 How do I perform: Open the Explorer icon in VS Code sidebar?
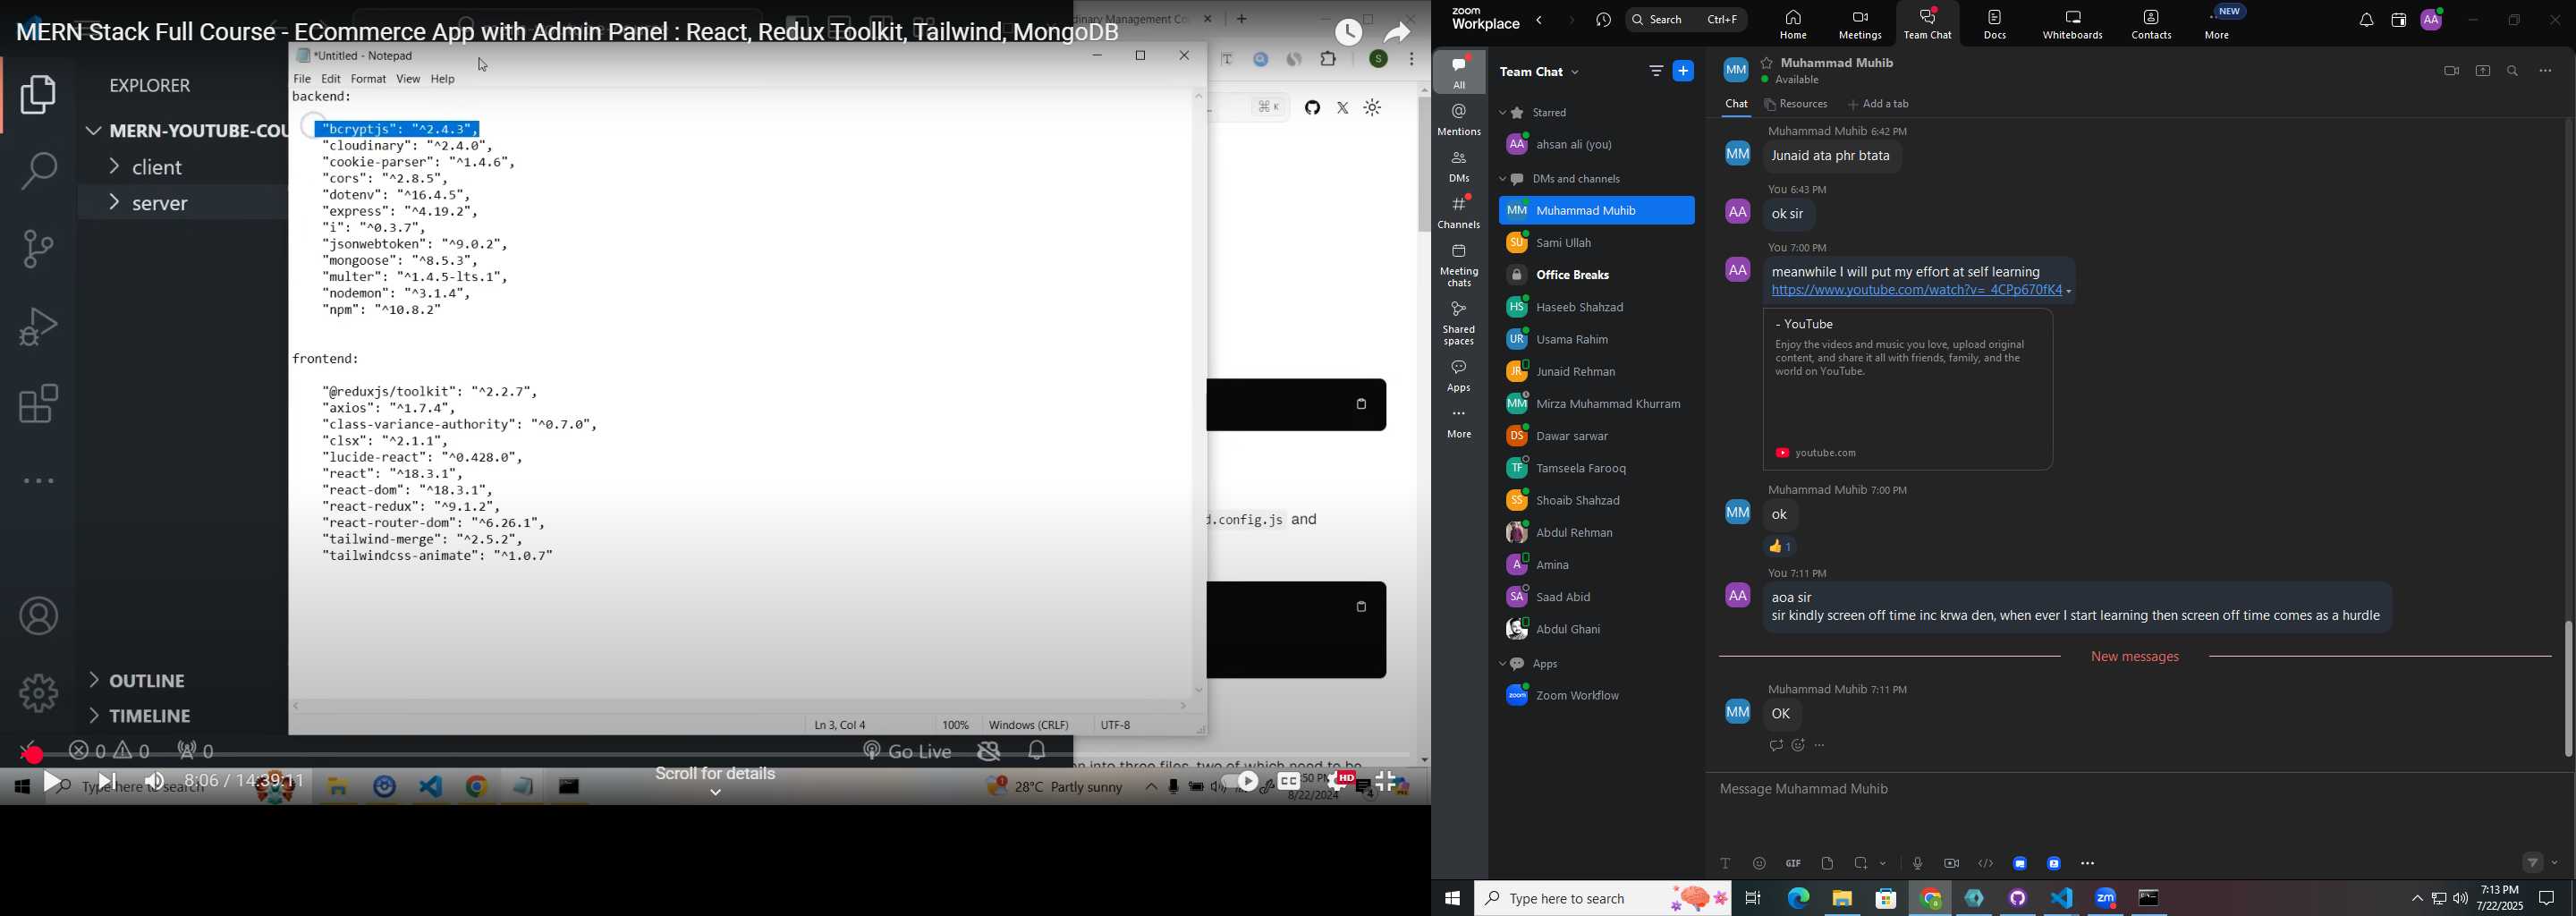point(38,95)
